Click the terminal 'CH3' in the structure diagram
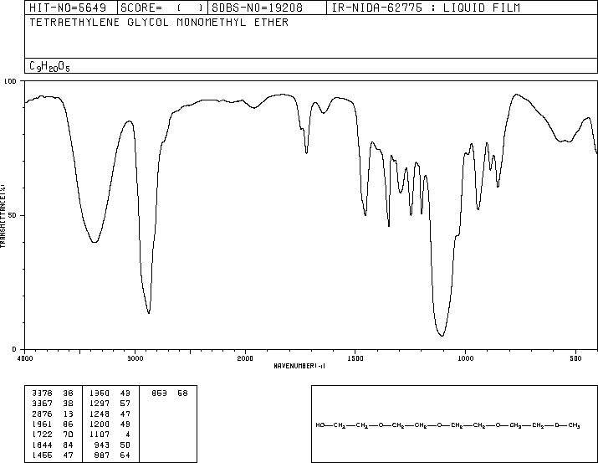Screen dimensions: 598x463 coord(575,425)
